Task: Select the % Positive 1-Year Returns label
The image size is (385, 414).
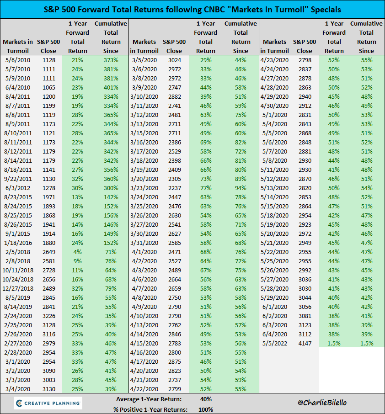Action: click(150, 409)
